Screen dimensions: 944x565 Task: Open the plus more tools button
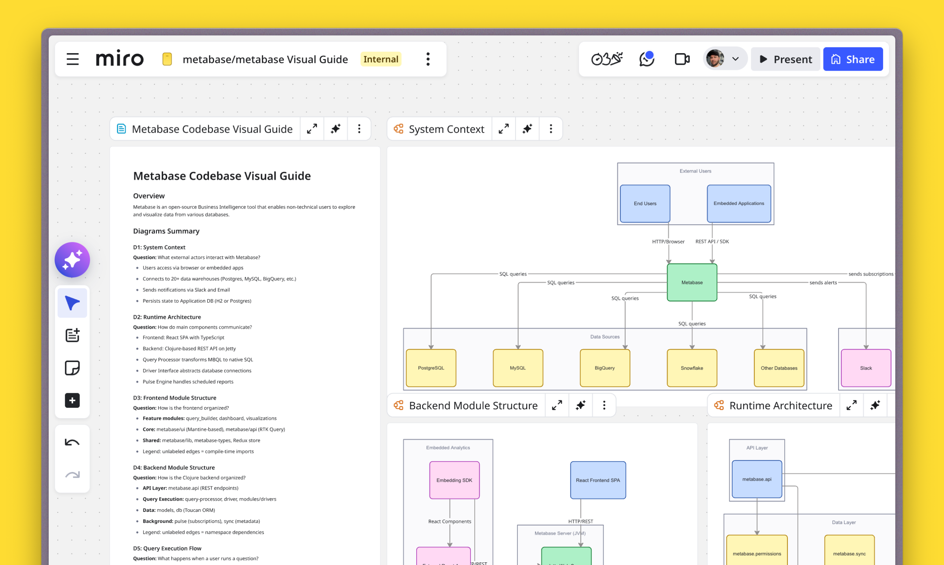point(72,400)
